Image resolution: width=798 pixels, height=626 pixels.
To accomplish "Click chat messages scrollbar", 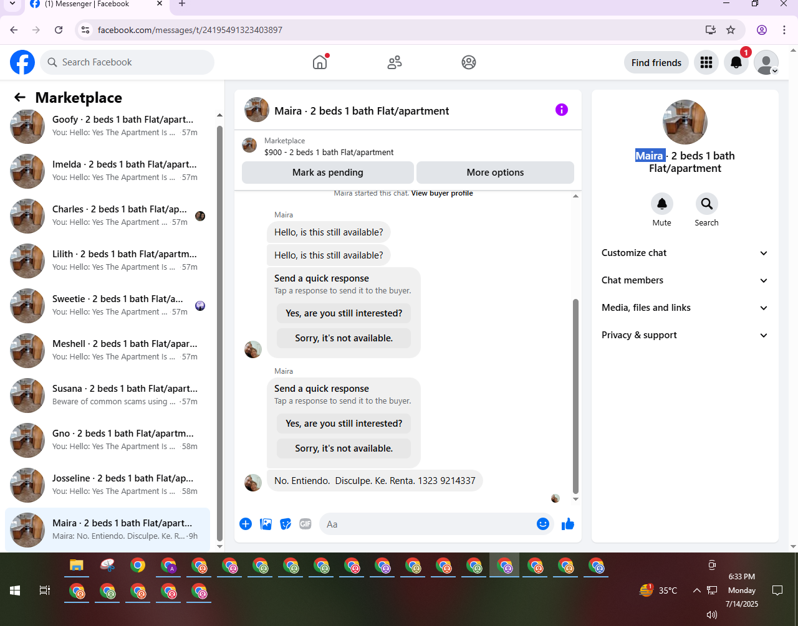I will (575, 396).
